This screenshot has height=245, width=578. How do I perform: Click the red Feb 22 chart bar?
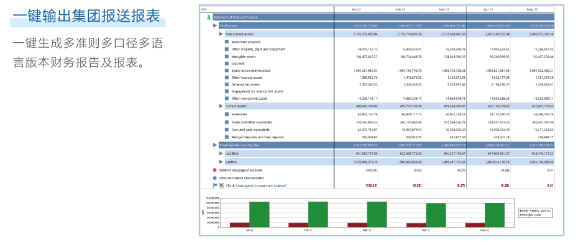tap(298, 225)
